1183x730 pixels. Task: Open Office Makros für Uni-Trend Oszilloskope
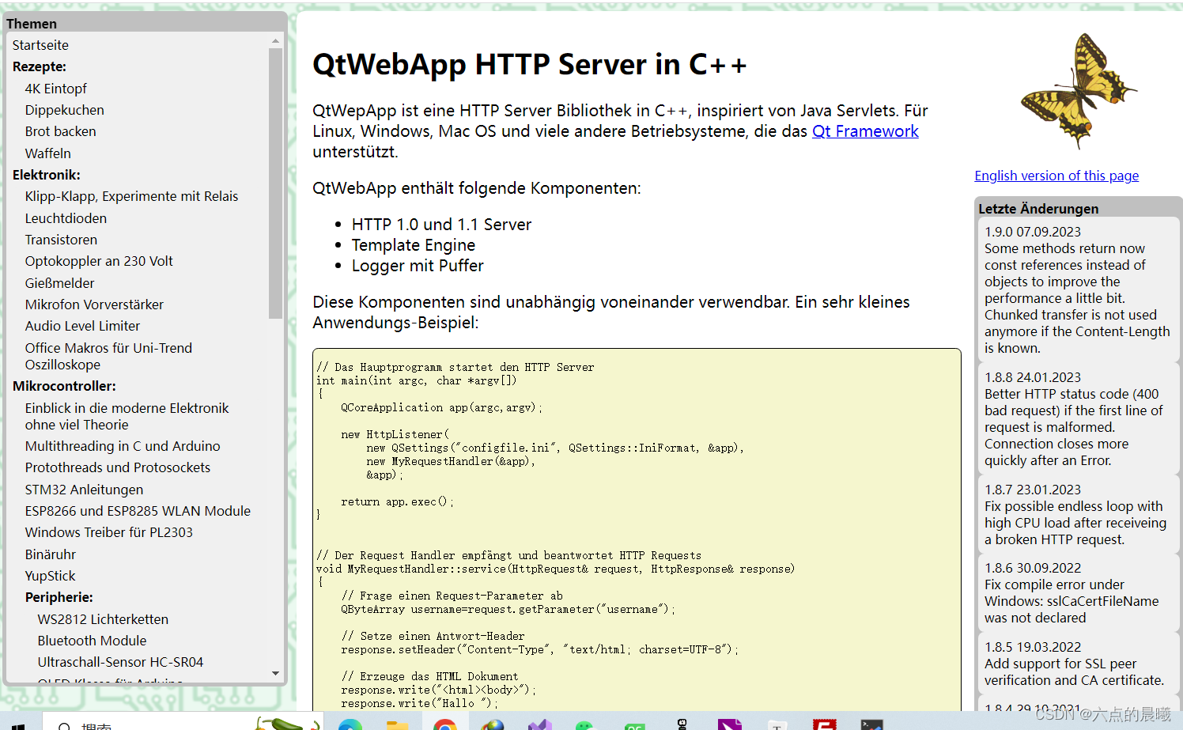click(x=108, y=356)
